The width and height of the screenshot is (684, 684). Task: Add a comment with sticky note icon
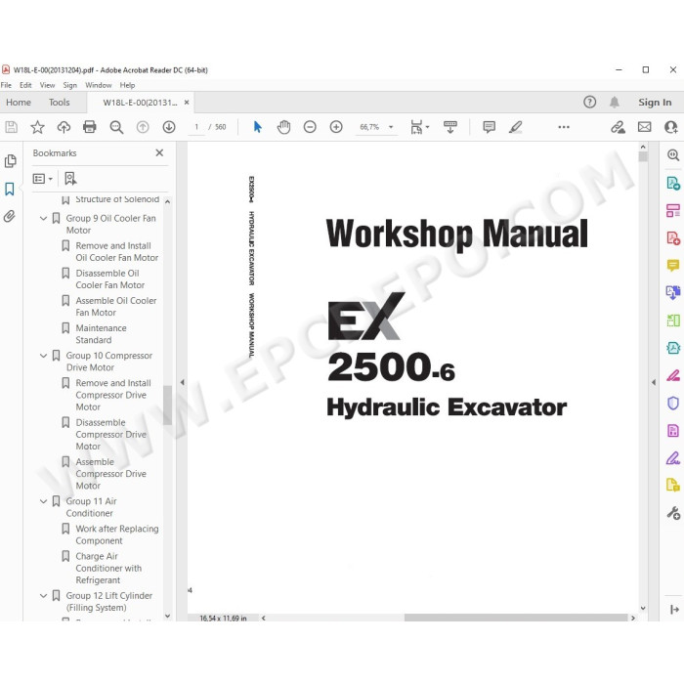tap(489, 127)
